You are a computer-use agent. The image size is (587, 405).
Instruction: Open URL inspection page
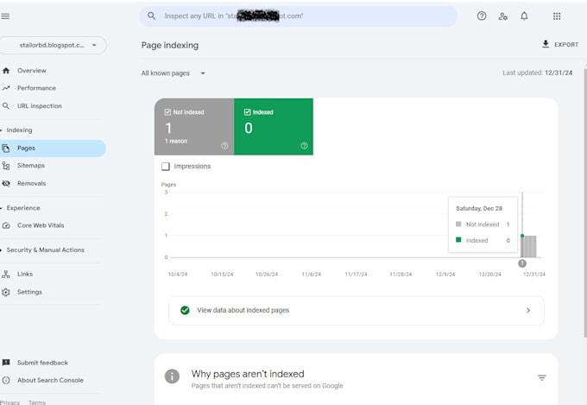point(40,106)
